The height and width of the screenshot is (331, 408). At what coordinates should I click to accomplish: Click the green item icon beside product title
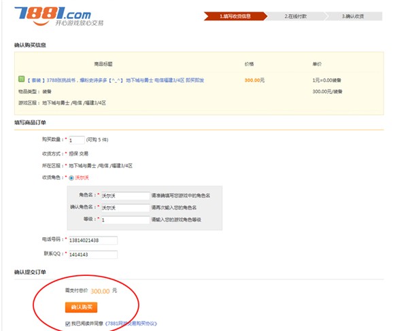click(21, 80)
